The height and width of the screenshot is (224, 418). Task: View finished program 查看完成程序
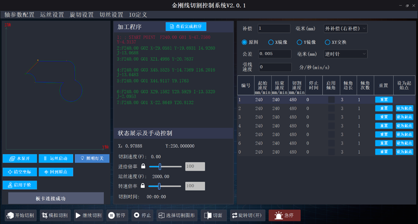(186, 27)
